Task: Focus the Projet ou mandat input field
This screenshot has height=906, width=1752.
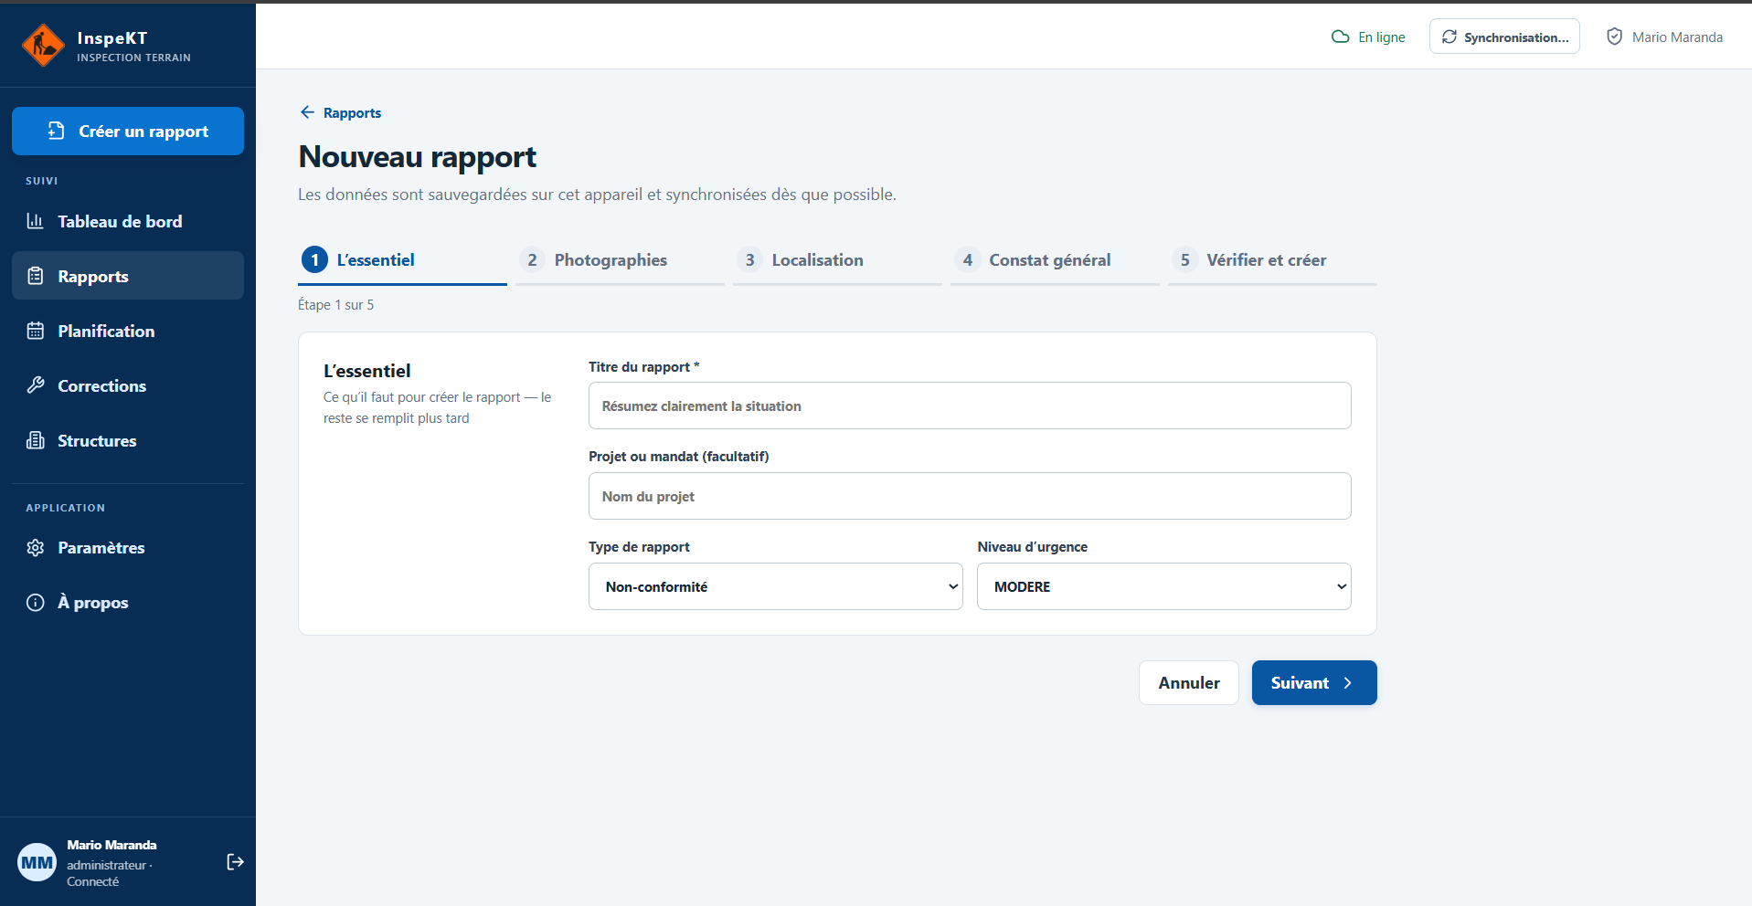Action: click(x=970, y=496)
